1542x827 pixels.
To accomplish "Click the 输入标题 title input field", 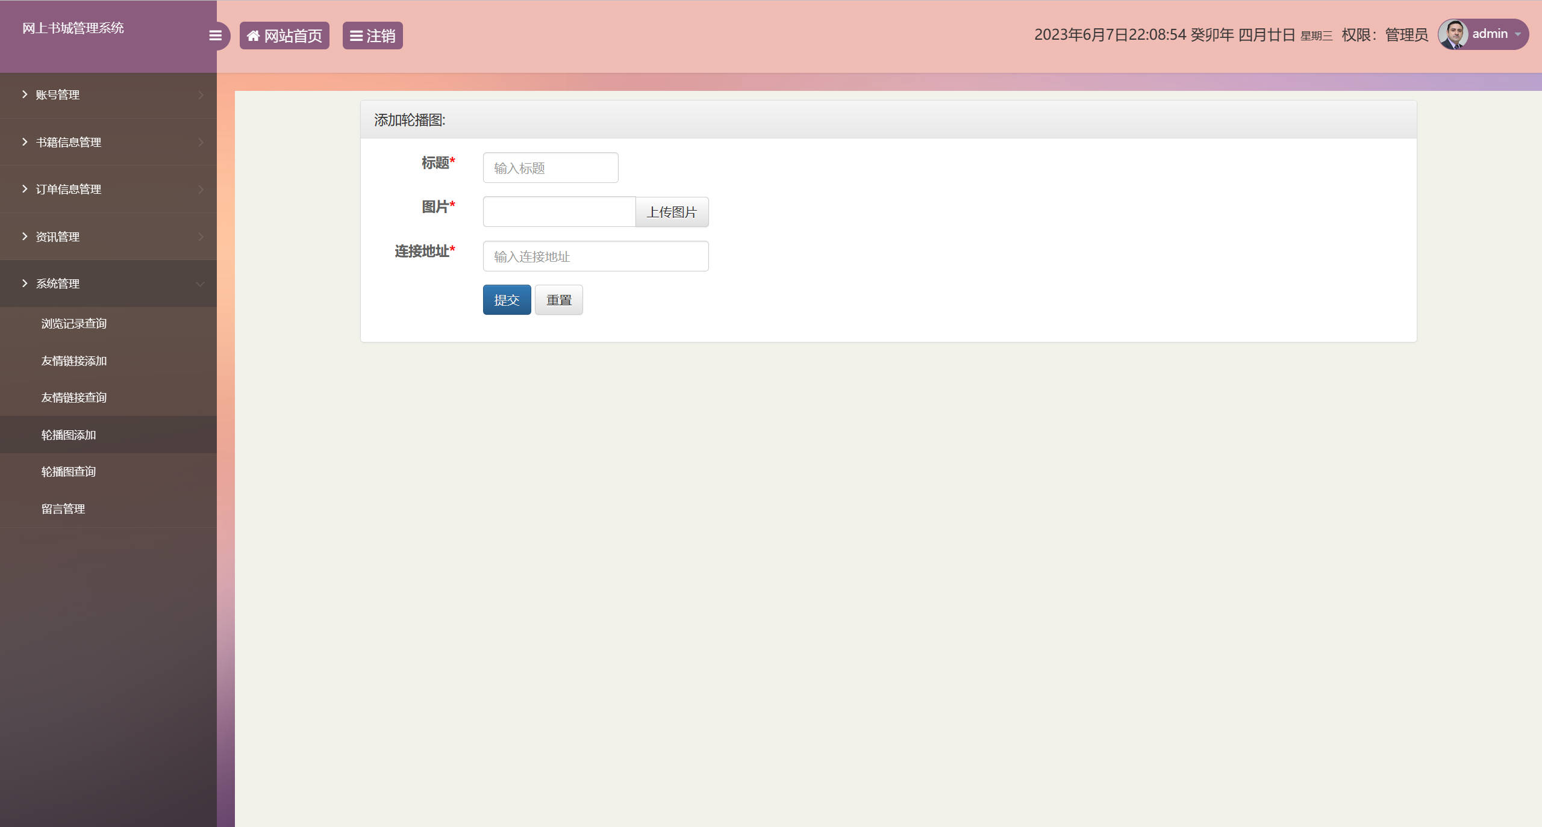I will [549, 167].
